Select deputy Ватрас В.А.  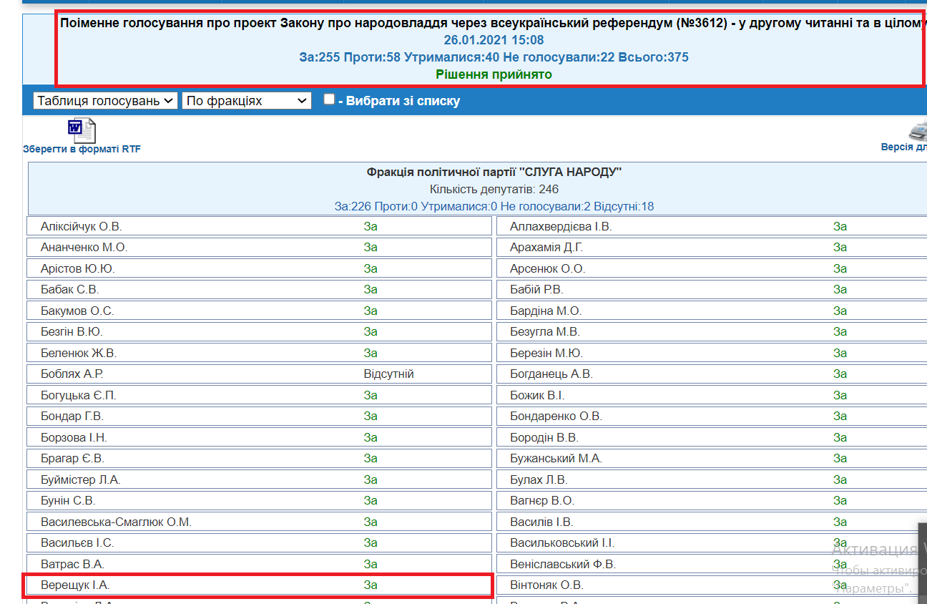(72, 565)
